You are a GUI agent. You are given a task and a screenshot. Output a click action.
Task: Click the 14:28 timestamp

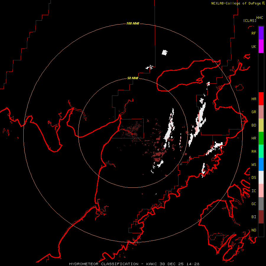193,264
